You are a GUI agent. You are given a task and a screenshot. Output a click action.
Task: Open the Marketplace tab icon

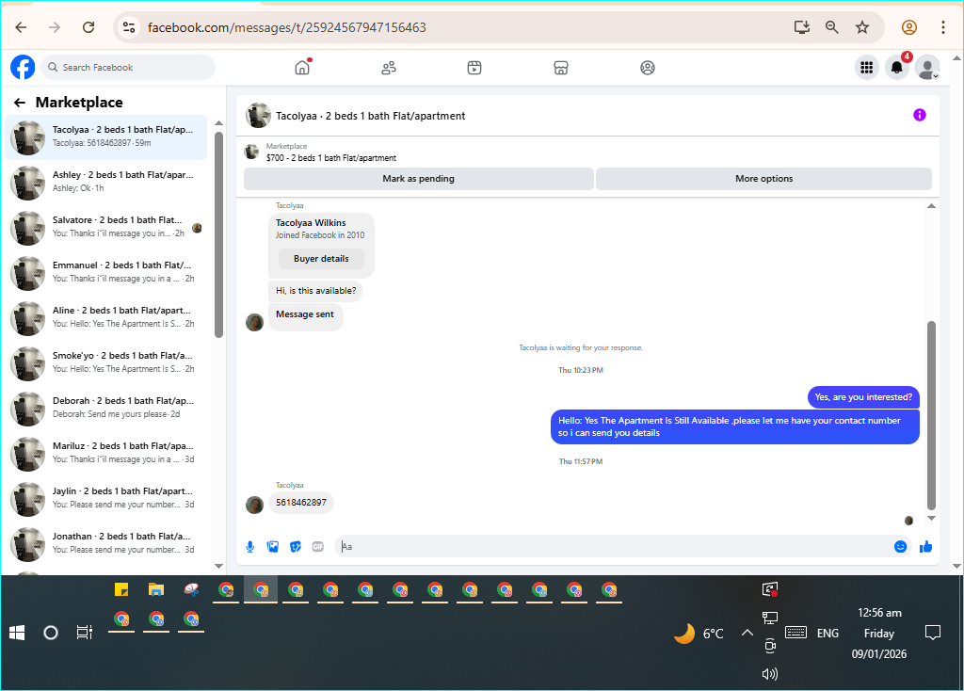pos(561,68)
